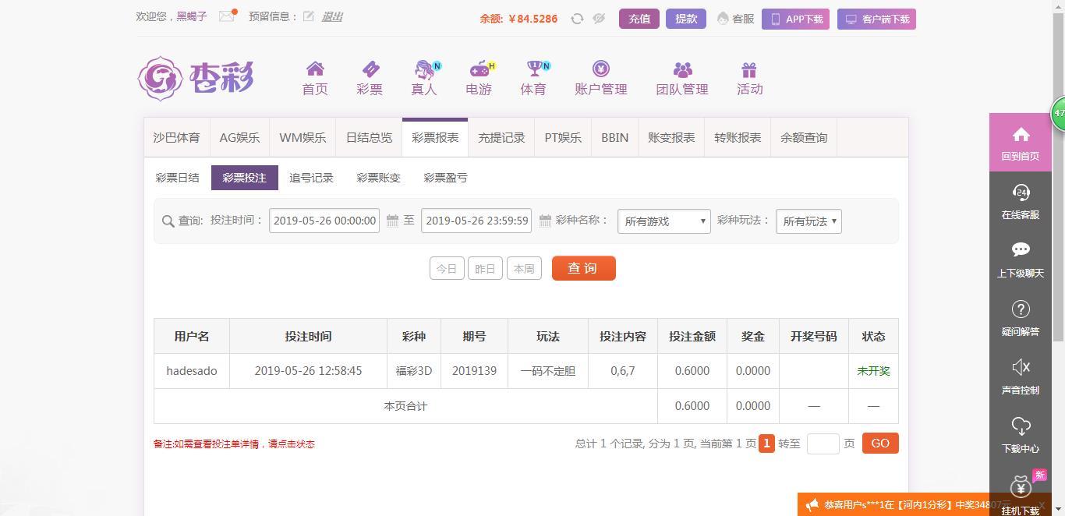Click the search magnifier icon by 查询
Viewport: 1065px width, 516px height.
coord(168,221)
